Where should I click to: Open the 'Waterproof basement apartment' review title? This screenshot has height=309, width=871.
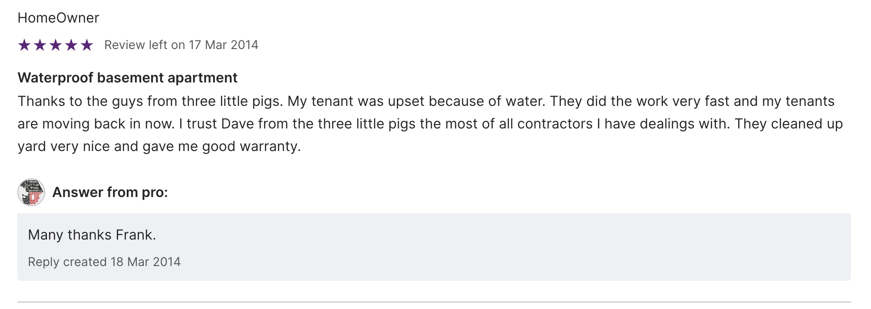coord(127,78)
